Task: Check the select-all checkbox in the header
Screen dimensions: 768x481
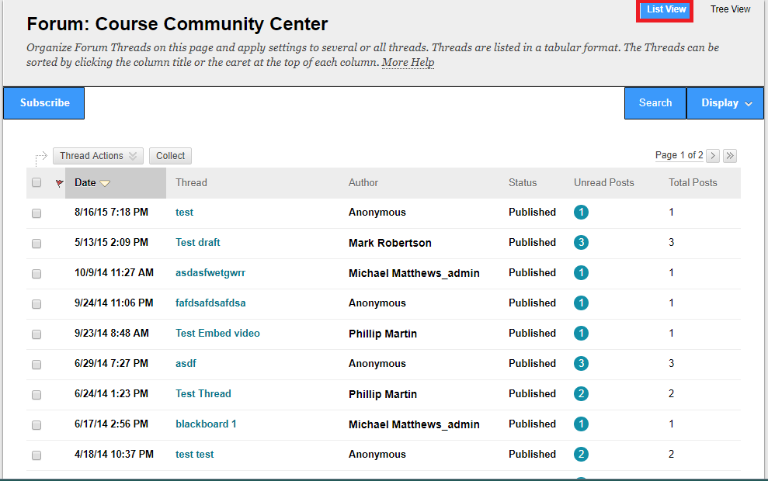Action: [x=36, y=182]
